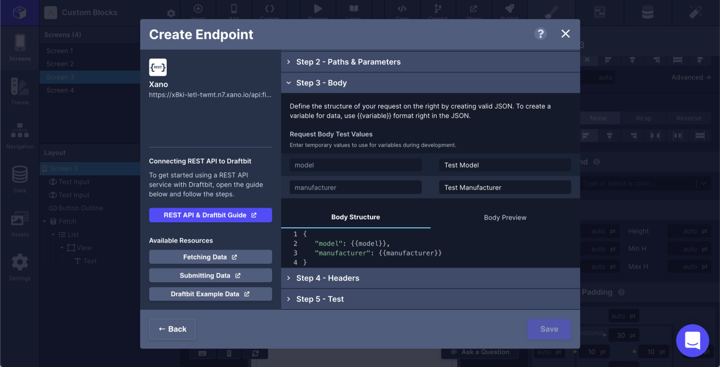Image resolution: width=720 pixels, height=367 pixels.
Task: Click the help question mark icon
Action: click(x=540, y=34)
